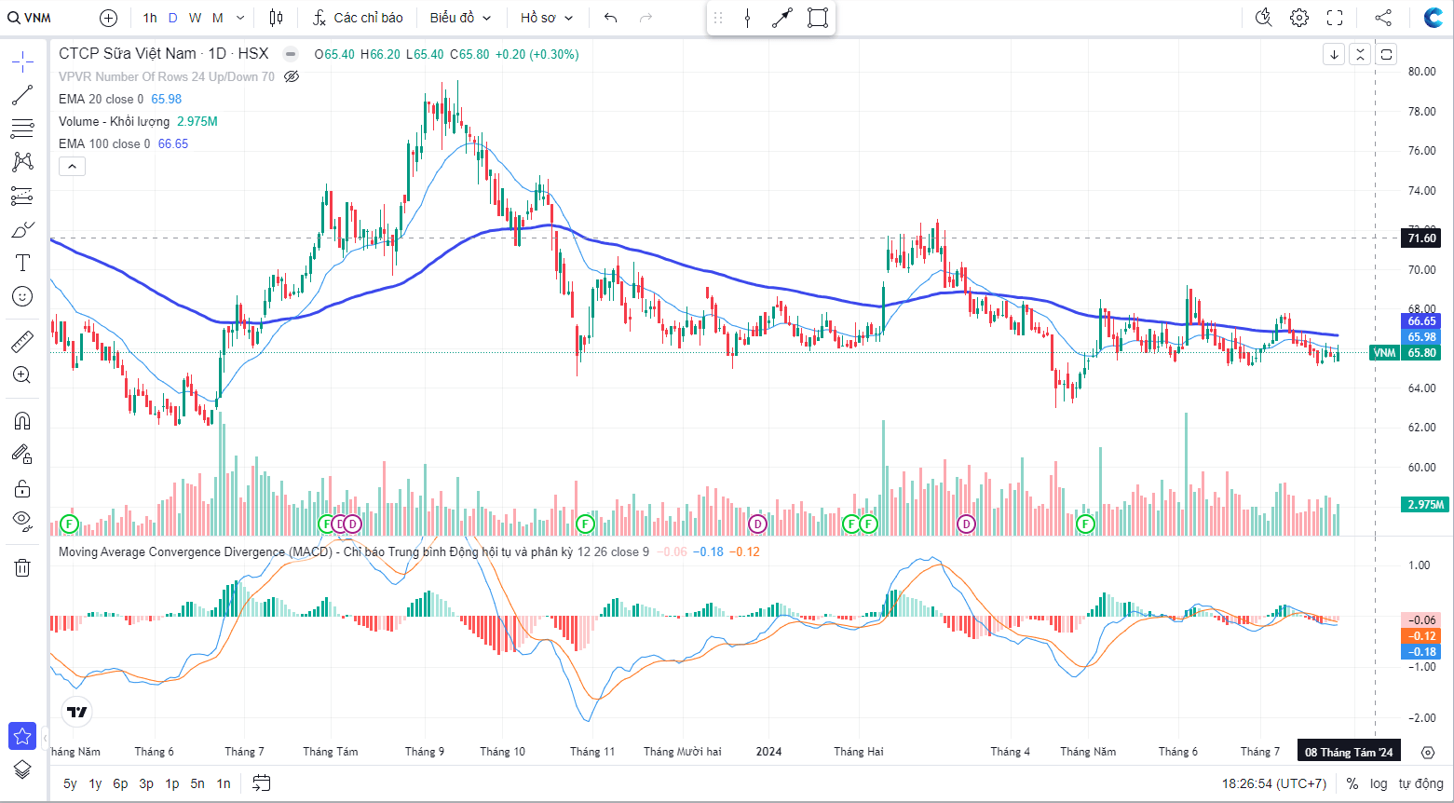The height and width of the screenshot is (803, 1454).
Task: Pick the vertical line tool in floating toolbar
Action: (x=747, y=18)
